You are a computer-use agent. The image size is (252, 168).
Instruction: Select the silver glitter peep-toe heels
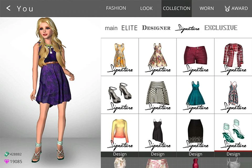click(120, 95)
